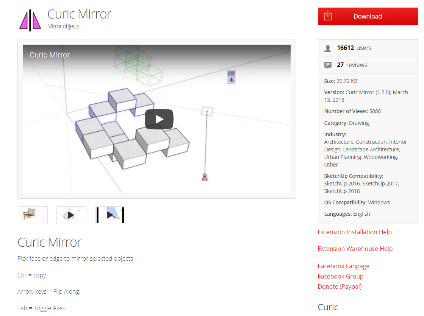
Task: Click the 'Tab = Toggle Axes' line
Action: point(41,308)
